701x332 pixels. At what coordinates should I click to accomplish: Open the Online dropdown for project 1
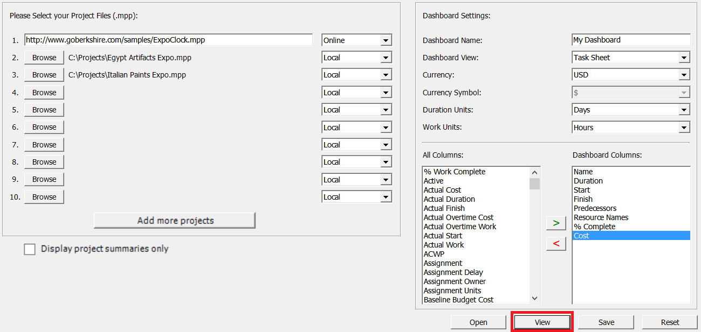386,39
